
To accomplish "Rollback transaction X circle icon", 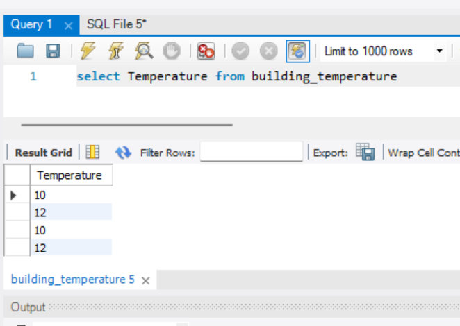I will [x=269, y=51].
